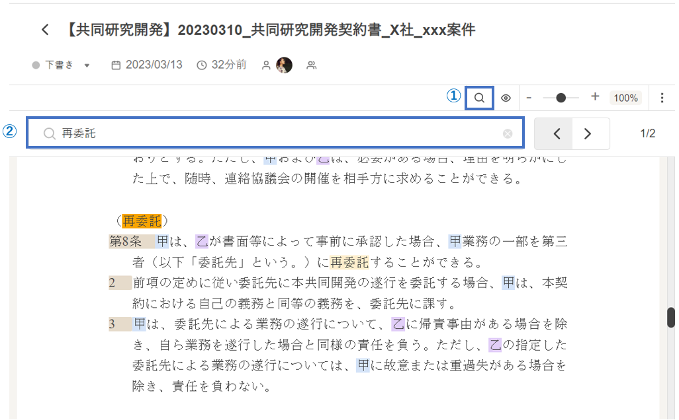Clear the search field with the X icon

508,133
